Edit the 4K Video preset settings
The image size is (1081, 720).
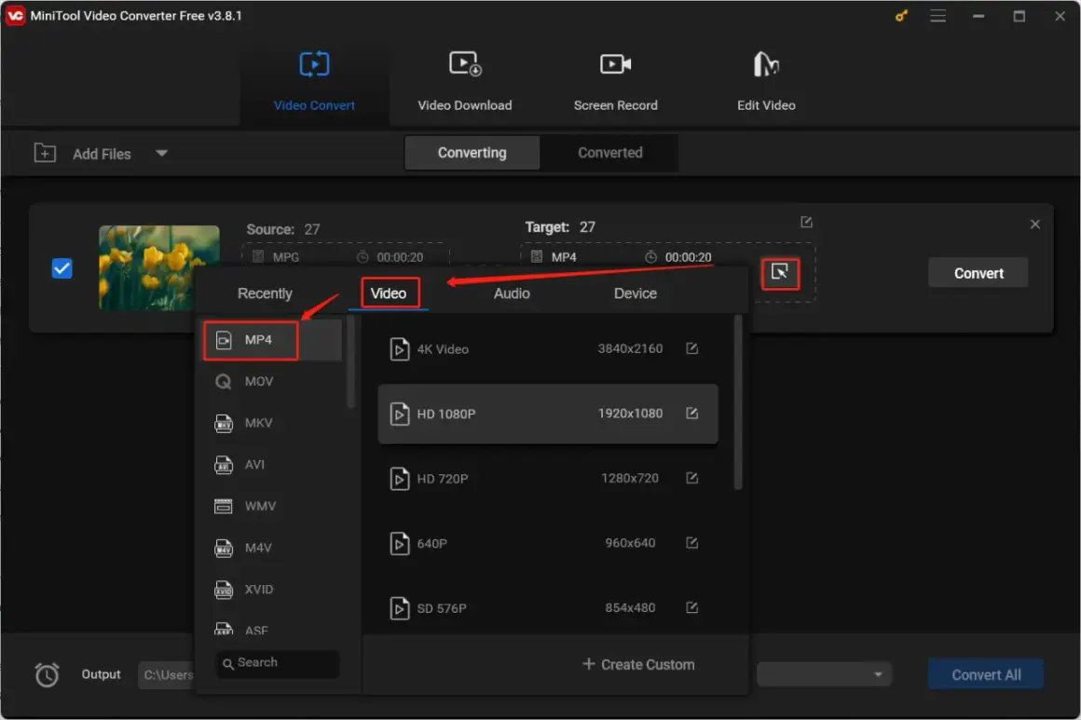pyautogui.click(x=691, y=348)
